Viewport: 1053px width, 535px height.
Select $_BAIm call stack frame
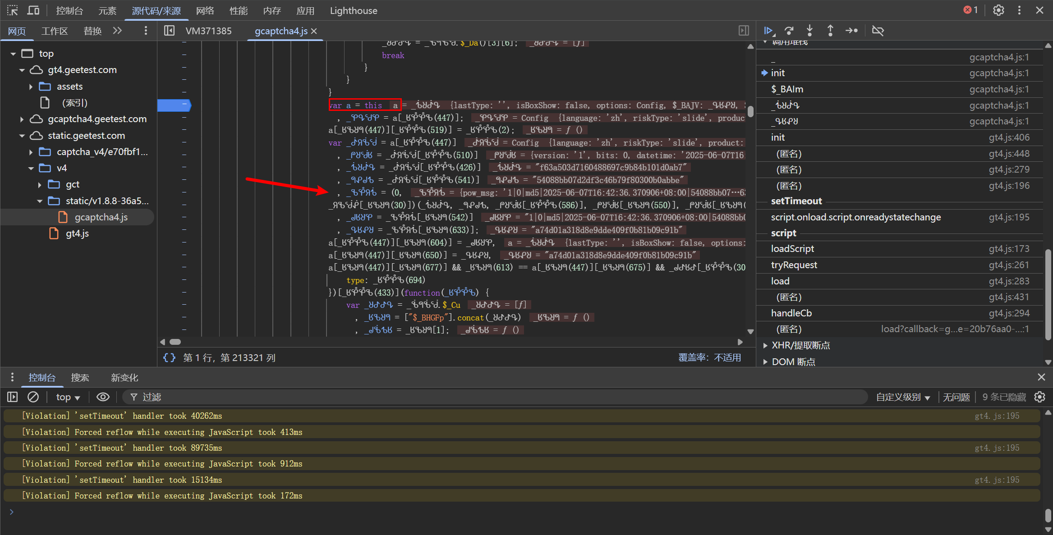900,89
